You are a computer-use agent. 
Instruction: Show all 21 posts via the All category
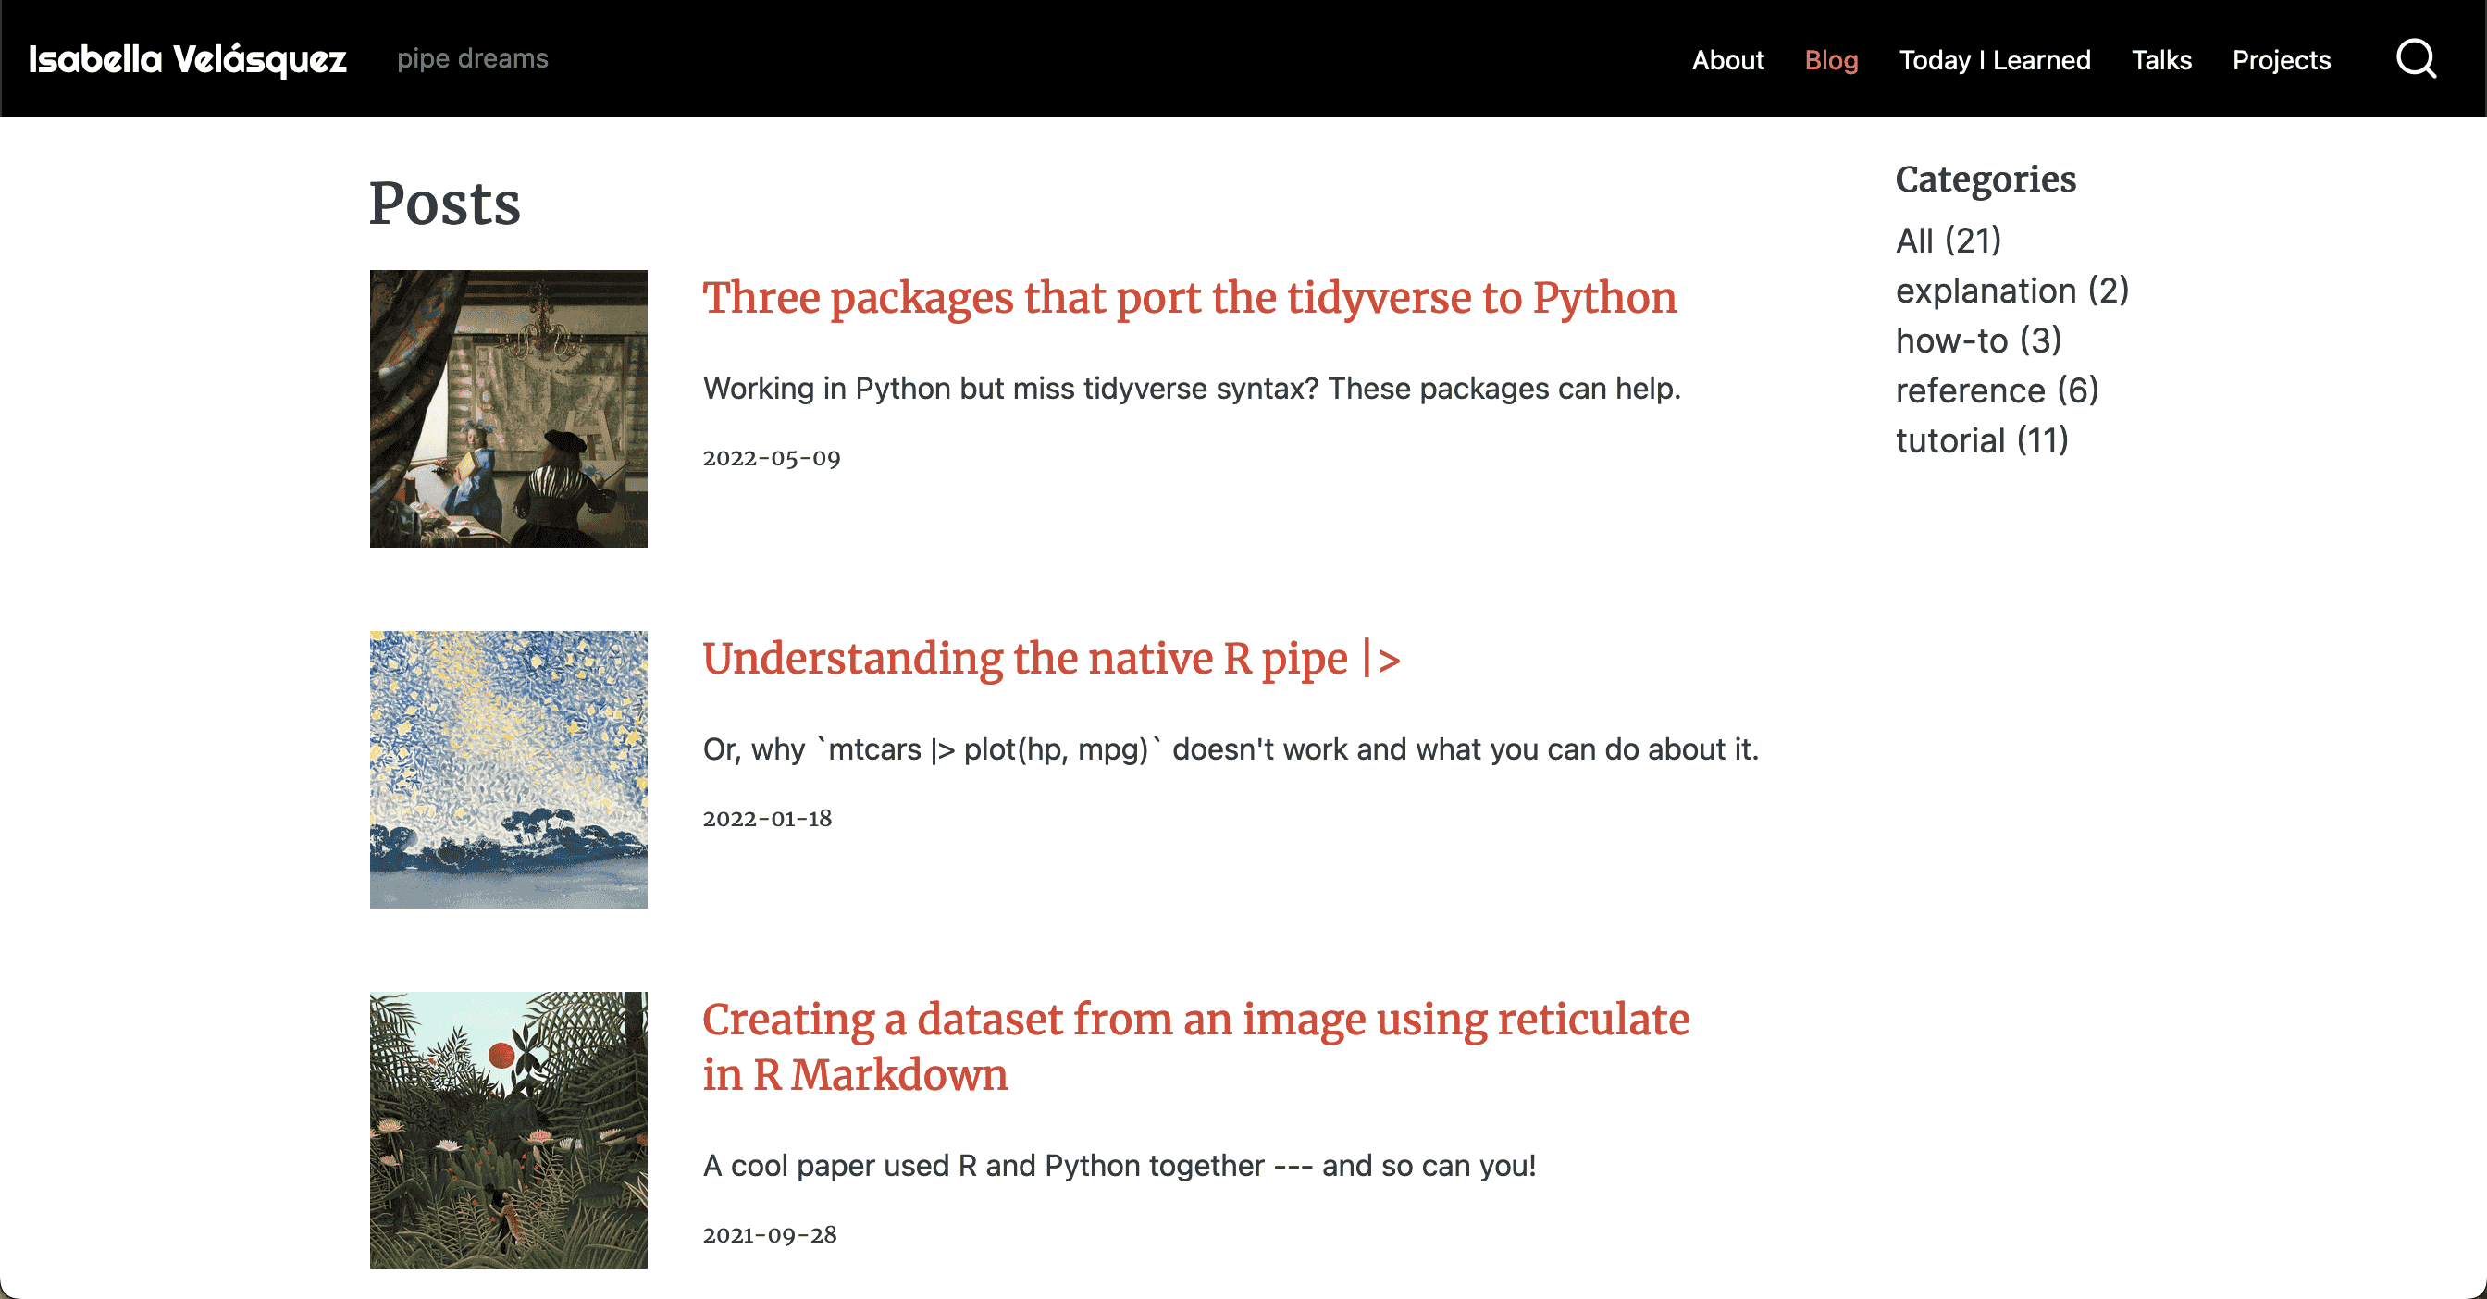(1948, 241)
